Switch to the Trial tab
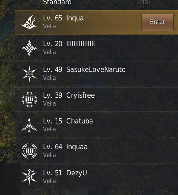Viewport: 178px width, 195px height. 143,2
